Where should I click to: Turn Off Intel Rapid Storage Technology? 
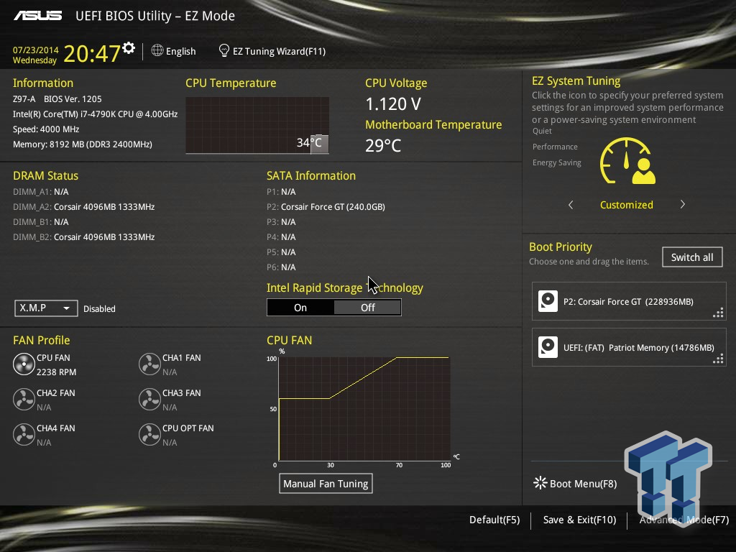tap(367, 307)
